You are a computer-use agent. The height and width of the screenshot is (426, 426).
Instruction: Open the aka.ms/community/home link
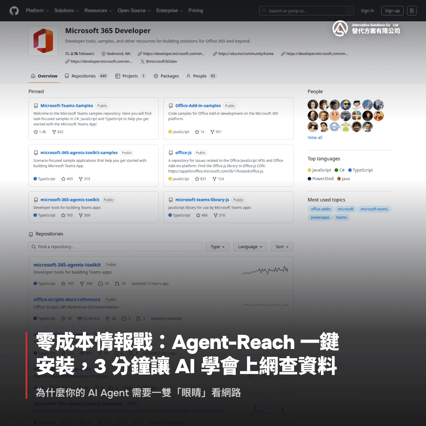(x=243, y=54)
